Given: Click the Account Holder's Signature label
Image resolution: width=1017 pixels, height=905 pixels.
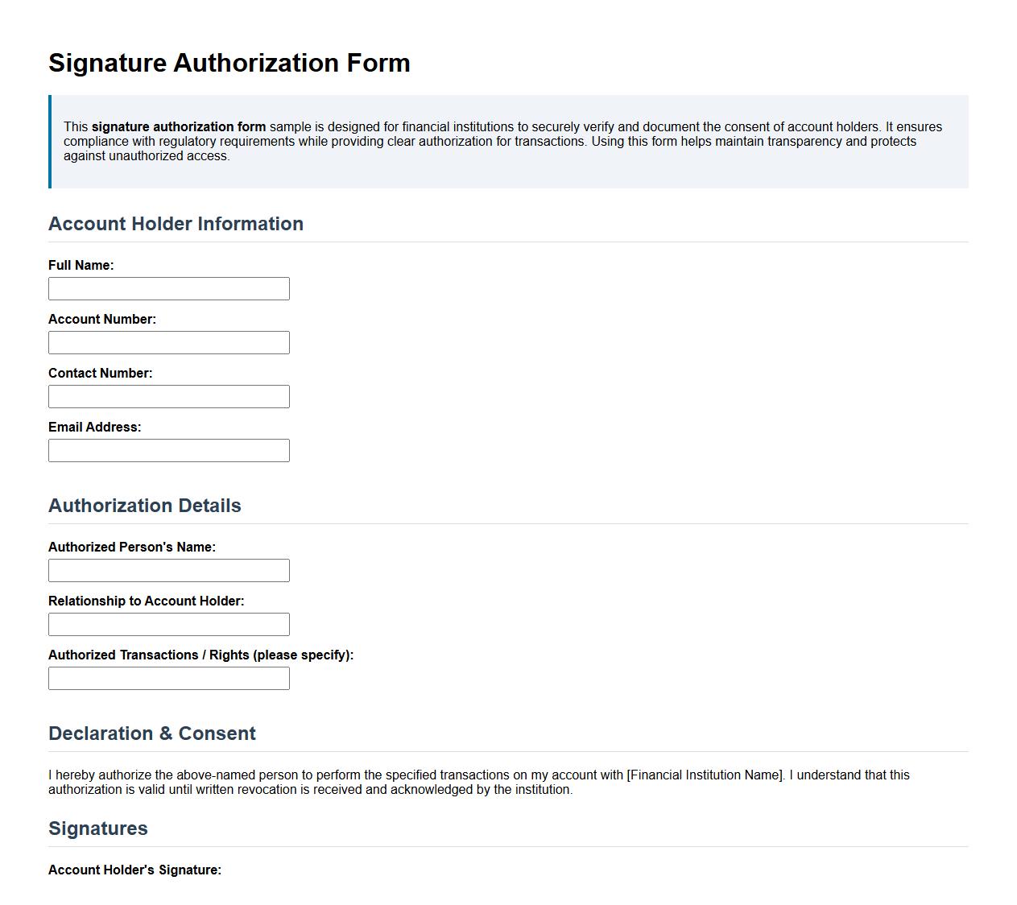Looking at the screenshot, I should tap(134, 870).
